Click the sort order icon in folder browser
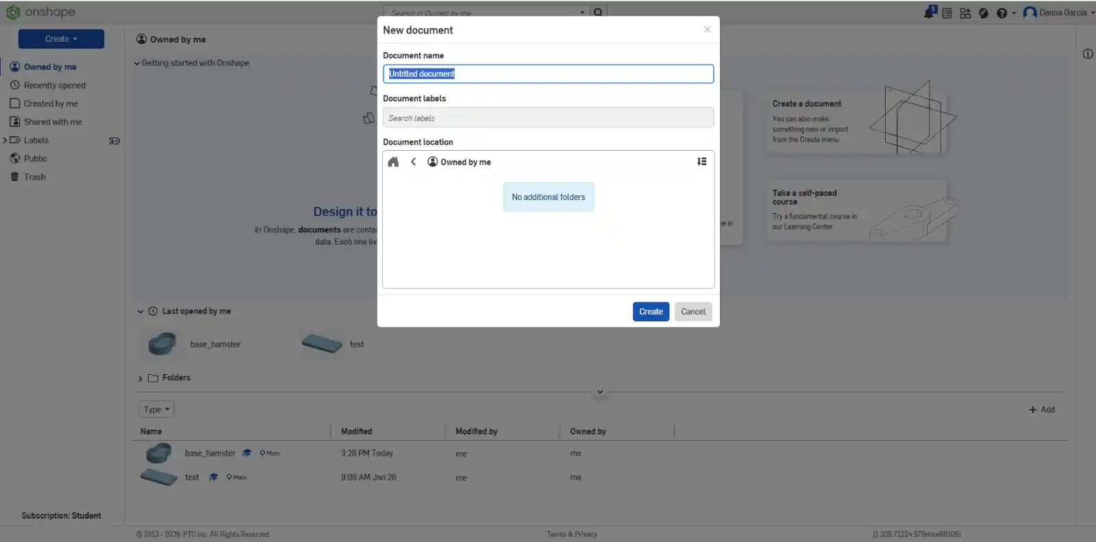Viewport: 1096px width, 542px height. tap(701, 162)
